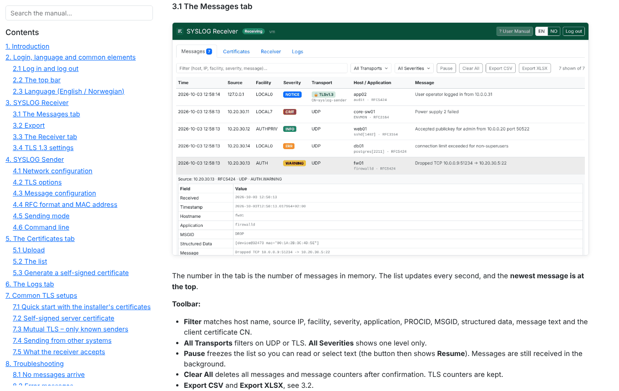Image resolution: width=619 pixels, height=391 pixels.
Task: Open '7.5 What the receiver accepts' link
Action: (x=59, y=352)
